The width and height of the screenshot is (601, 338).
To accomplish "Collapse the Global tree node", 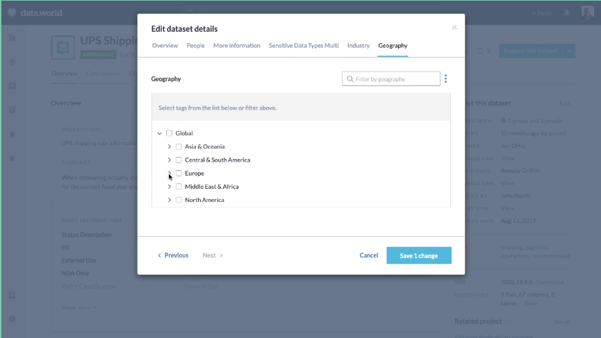I will point(159,133).
